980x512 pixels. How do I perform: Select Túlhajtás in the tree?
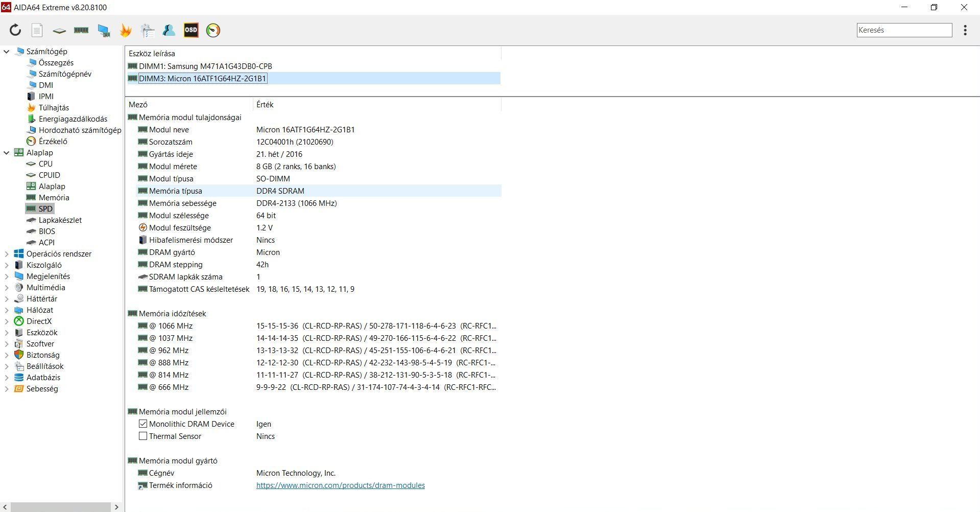pos(54,108)
